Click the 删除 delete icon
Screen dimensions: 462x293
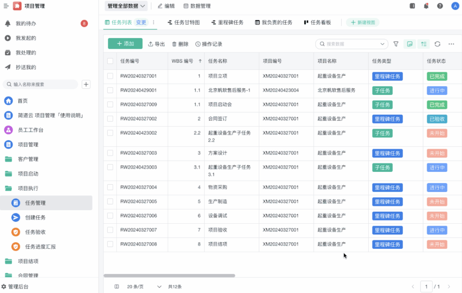click(174, 43)
